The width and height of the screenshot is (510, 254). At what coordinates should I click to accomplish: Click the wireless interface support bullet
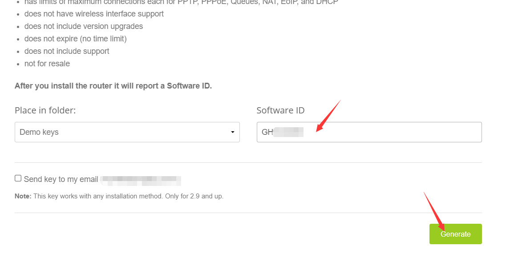pyautogui.click(x=94, y=14)
